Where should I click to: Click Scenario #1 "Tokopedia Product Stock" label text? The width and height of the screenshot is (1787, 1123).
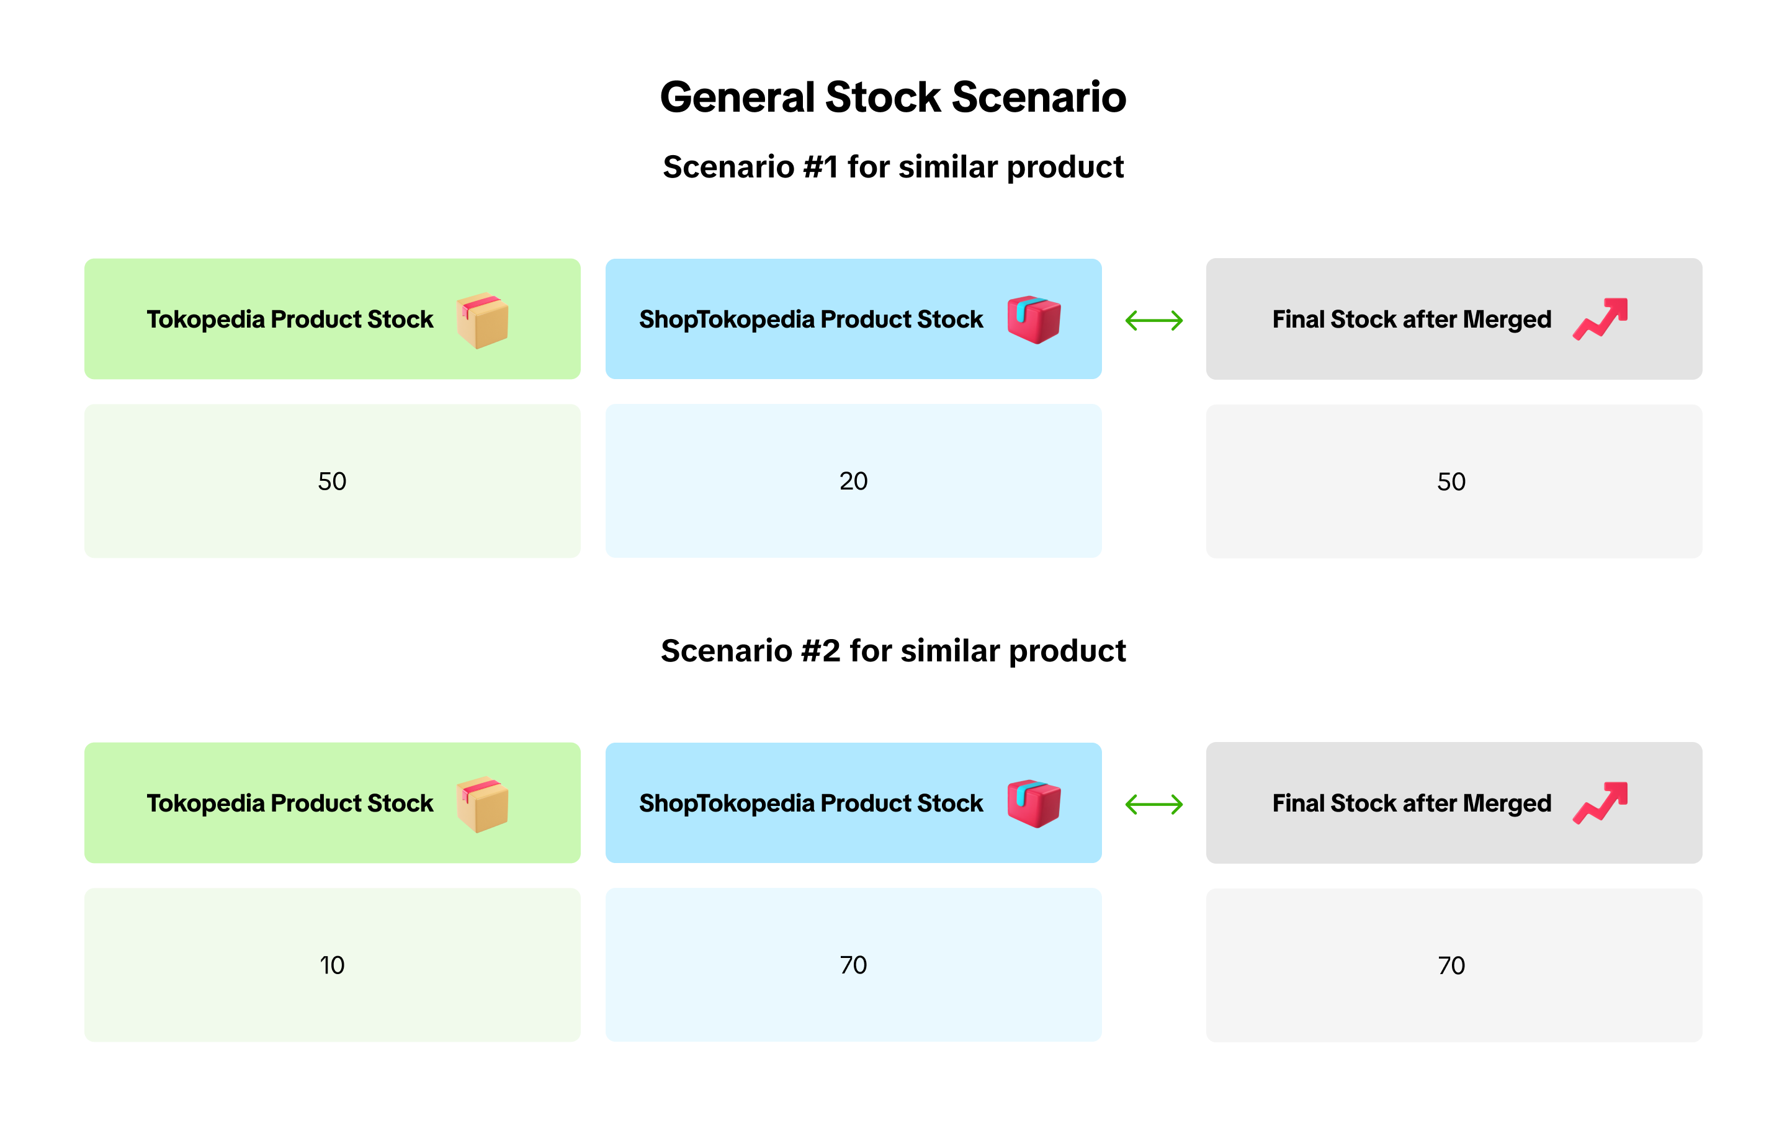click(x=289, y=319)
